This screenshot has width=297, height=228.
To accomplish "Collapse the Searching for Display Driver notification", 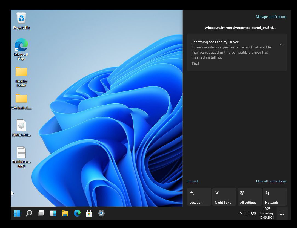I will coord(281,44).
